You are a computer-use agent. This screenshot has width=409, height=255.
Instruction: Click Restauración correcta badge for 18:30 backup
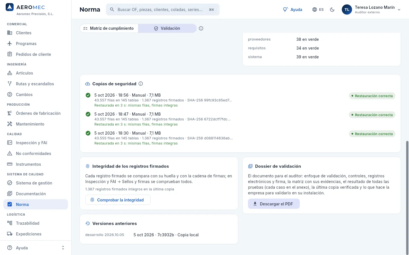click(x=372, y=134)
